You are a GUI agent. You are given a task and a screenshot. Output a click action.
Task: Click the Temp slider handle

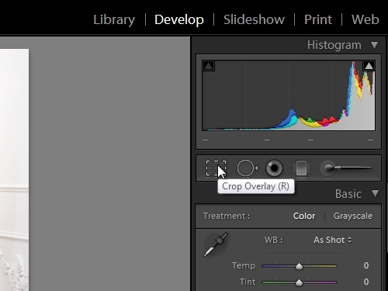click(299, 266)
